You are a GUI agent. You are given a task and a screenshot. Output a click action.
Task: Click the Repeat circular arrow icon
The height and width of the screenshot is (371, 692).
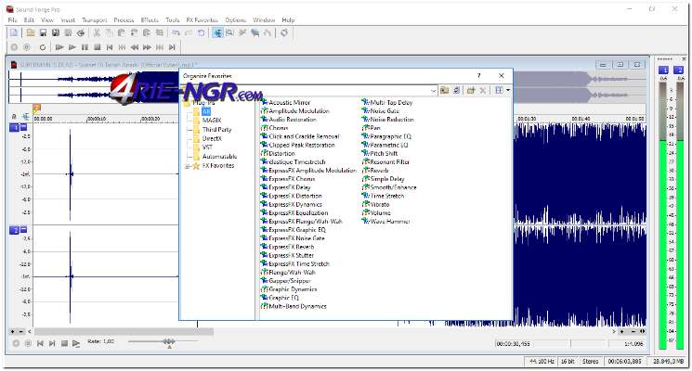[x=202, y=32]
